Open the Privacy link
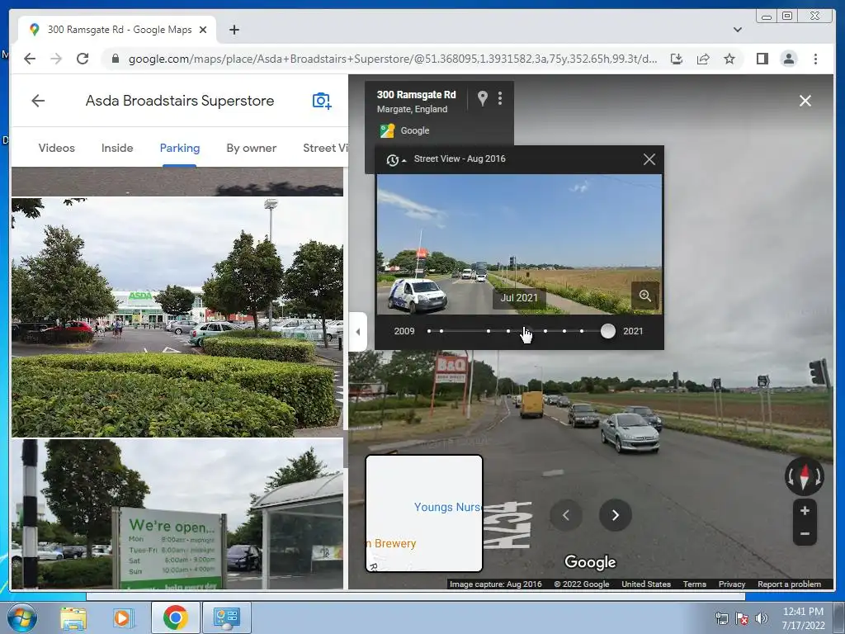 (732, 584)
